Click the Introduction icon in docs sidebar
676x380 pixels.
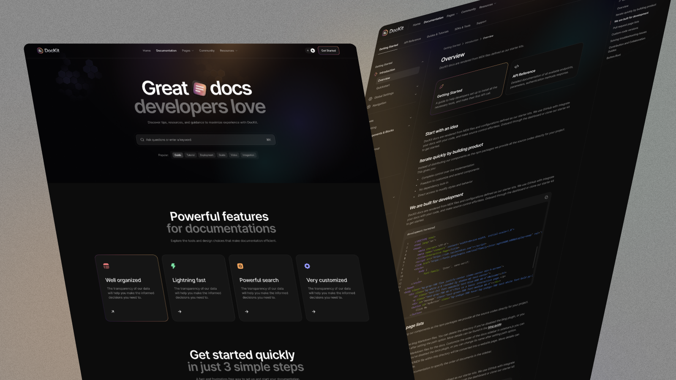tap(376, 74)
